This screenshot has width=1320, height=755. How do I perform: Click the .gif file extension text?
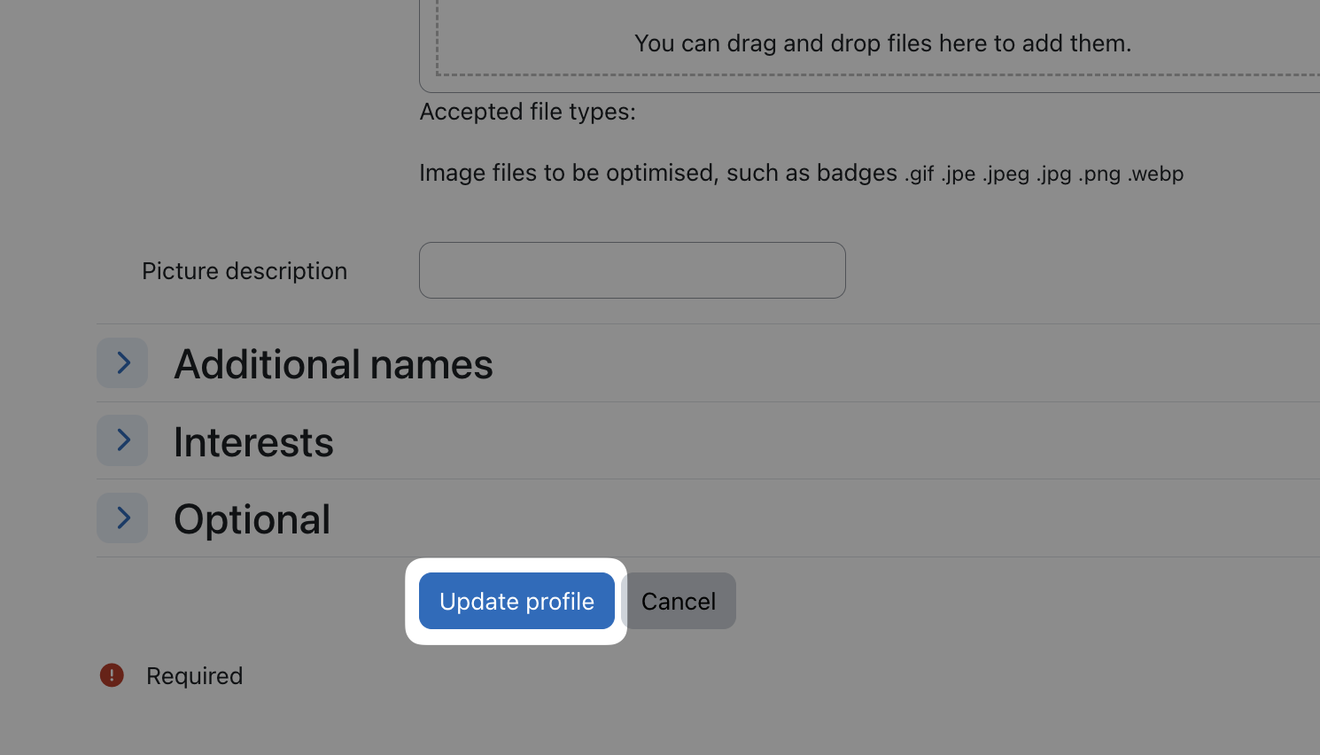[x=919, y=174]
